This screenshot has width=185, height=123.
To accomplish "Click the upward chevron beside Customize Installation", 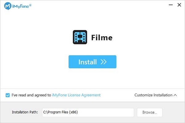I will 175,95.
